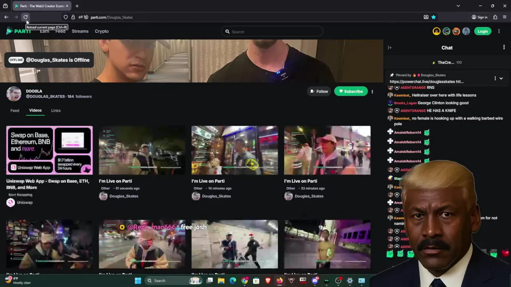Open the video thumbnail posted 33 minutes ago
This screenshot has height=287, width=511.
point(327,150)
